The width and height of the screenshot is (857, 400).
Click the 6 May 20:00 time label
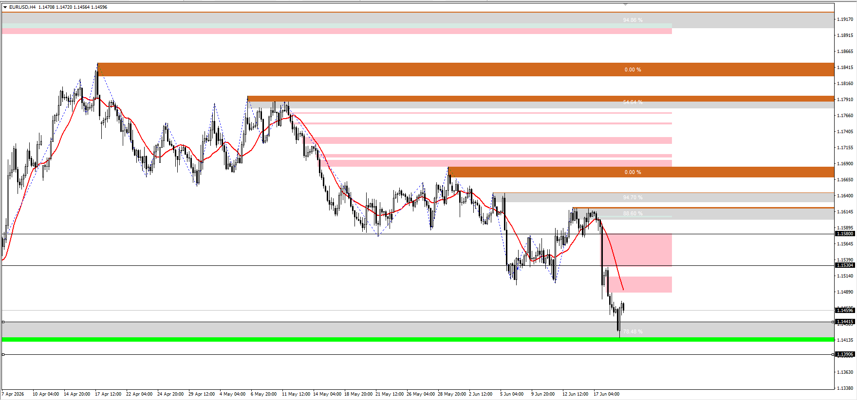coord(263,394)
